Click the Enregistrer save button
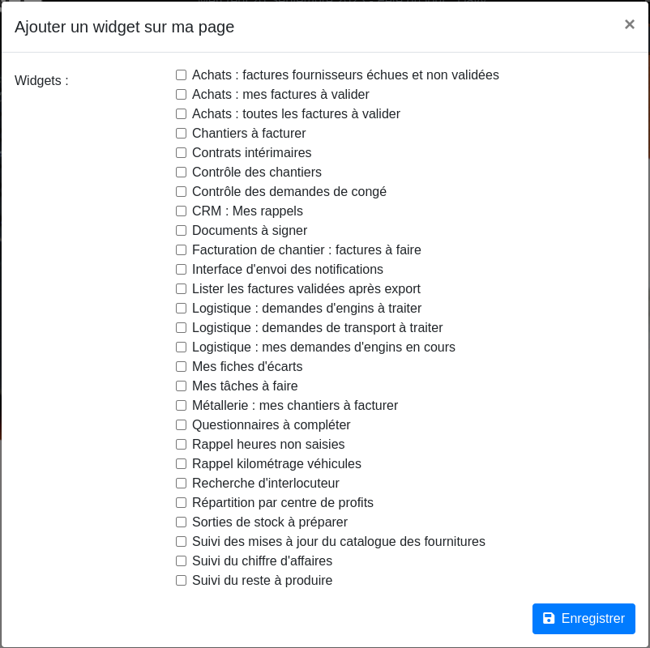 click(x=584, y=619)
